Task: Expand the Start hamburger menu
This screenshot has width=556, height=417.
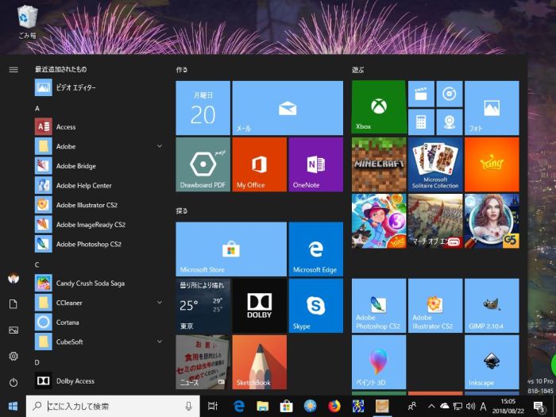Action: pyautogui.click(x=14, y=69)
